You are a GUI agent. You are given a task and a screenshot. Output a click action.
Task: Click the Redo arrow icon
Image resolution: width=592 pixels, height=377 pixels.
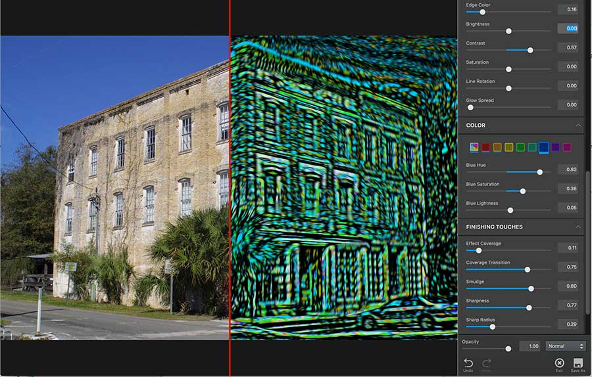pos(487,363)
